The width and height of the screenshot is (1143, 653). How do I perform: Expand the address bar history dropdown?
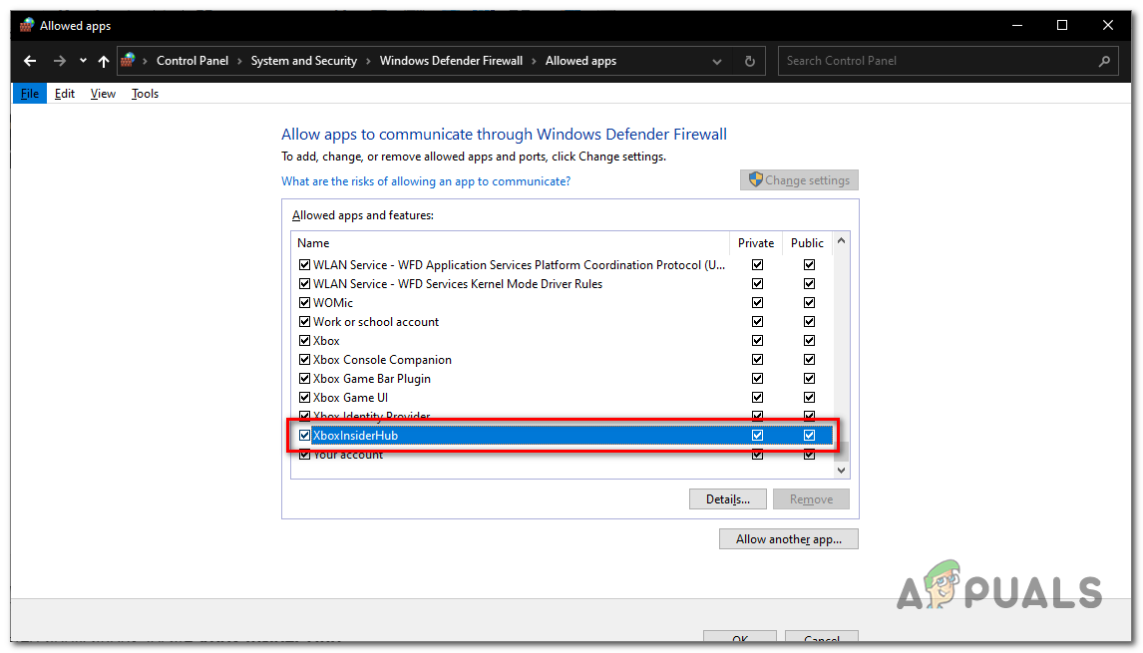coord(716,61)
